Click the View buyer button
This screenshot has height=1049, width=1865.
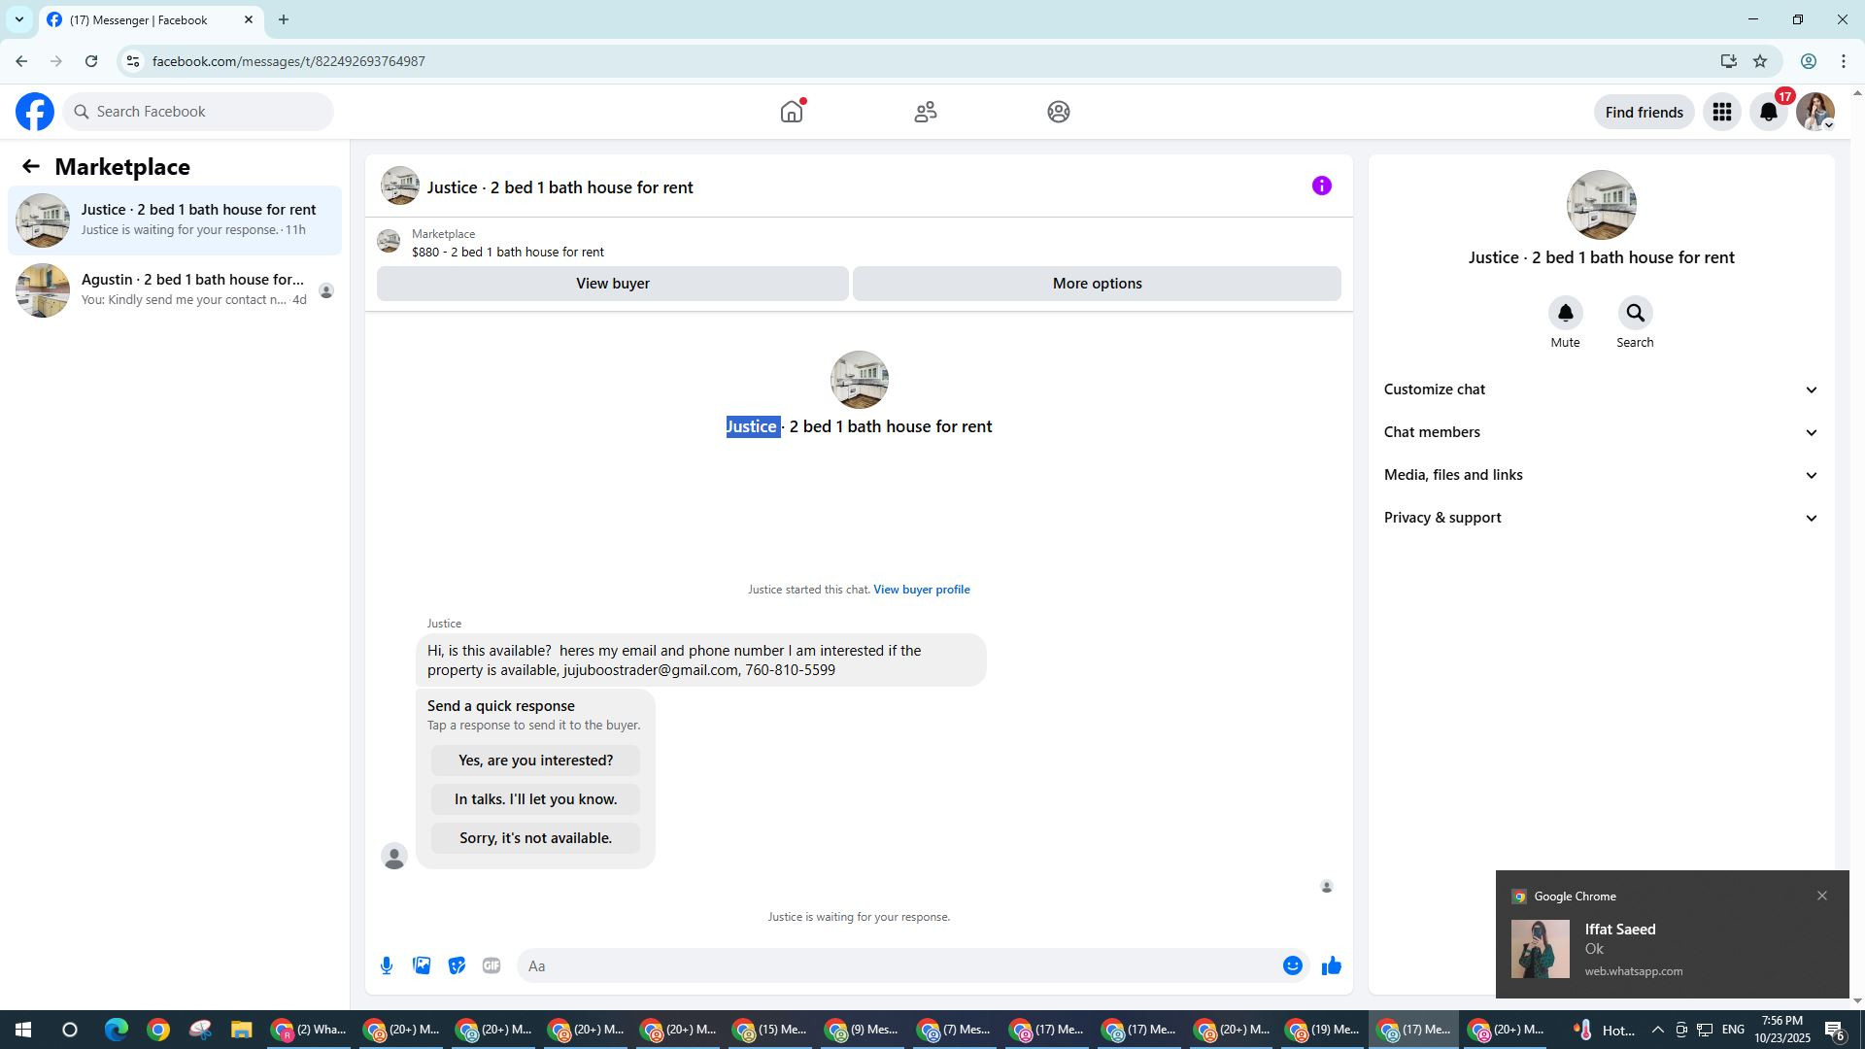point(612,284)
